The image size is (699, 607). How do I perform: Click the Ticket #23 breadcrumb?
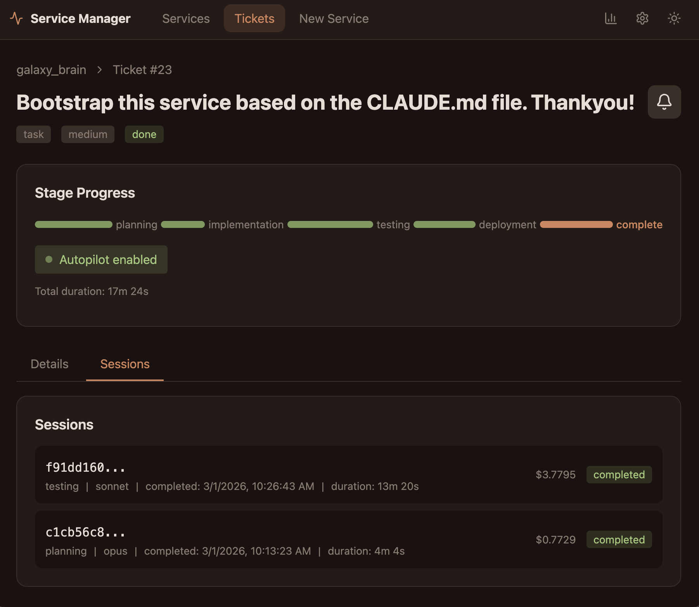[x=142, y=70]
